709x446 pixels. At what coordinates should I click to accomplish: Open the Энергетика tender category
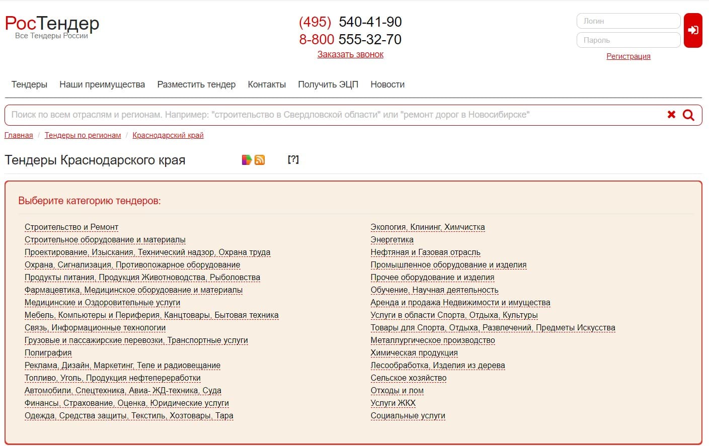pyautogui.click(x=392, y=240)
